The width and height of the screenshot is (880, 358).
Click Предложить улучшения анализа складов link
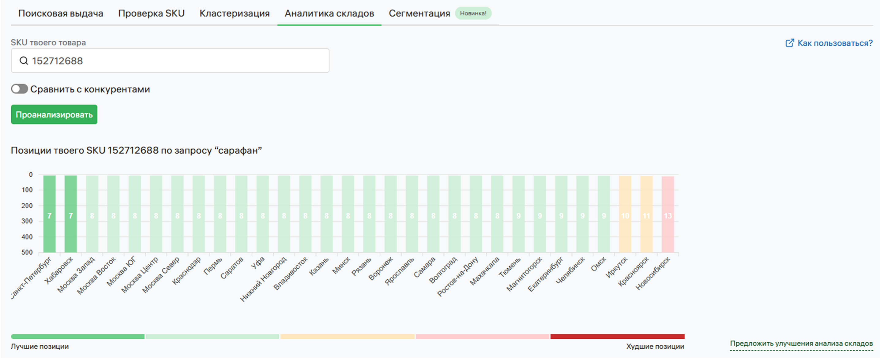(x=801, y=343)
